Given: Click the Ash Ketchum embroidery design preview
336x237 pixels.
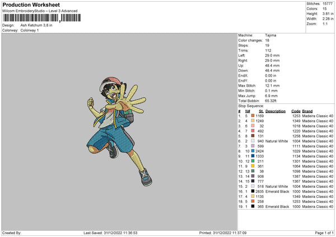Looking at the screenshot, I should click(x=119, y=131).
